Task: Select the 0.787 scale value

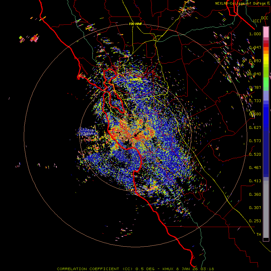Action: click(255, 87)
